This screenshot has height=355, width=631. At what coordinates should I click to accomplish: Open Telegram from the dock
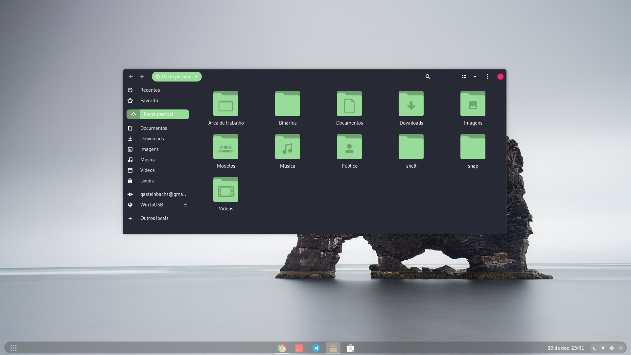pos(316,348)
